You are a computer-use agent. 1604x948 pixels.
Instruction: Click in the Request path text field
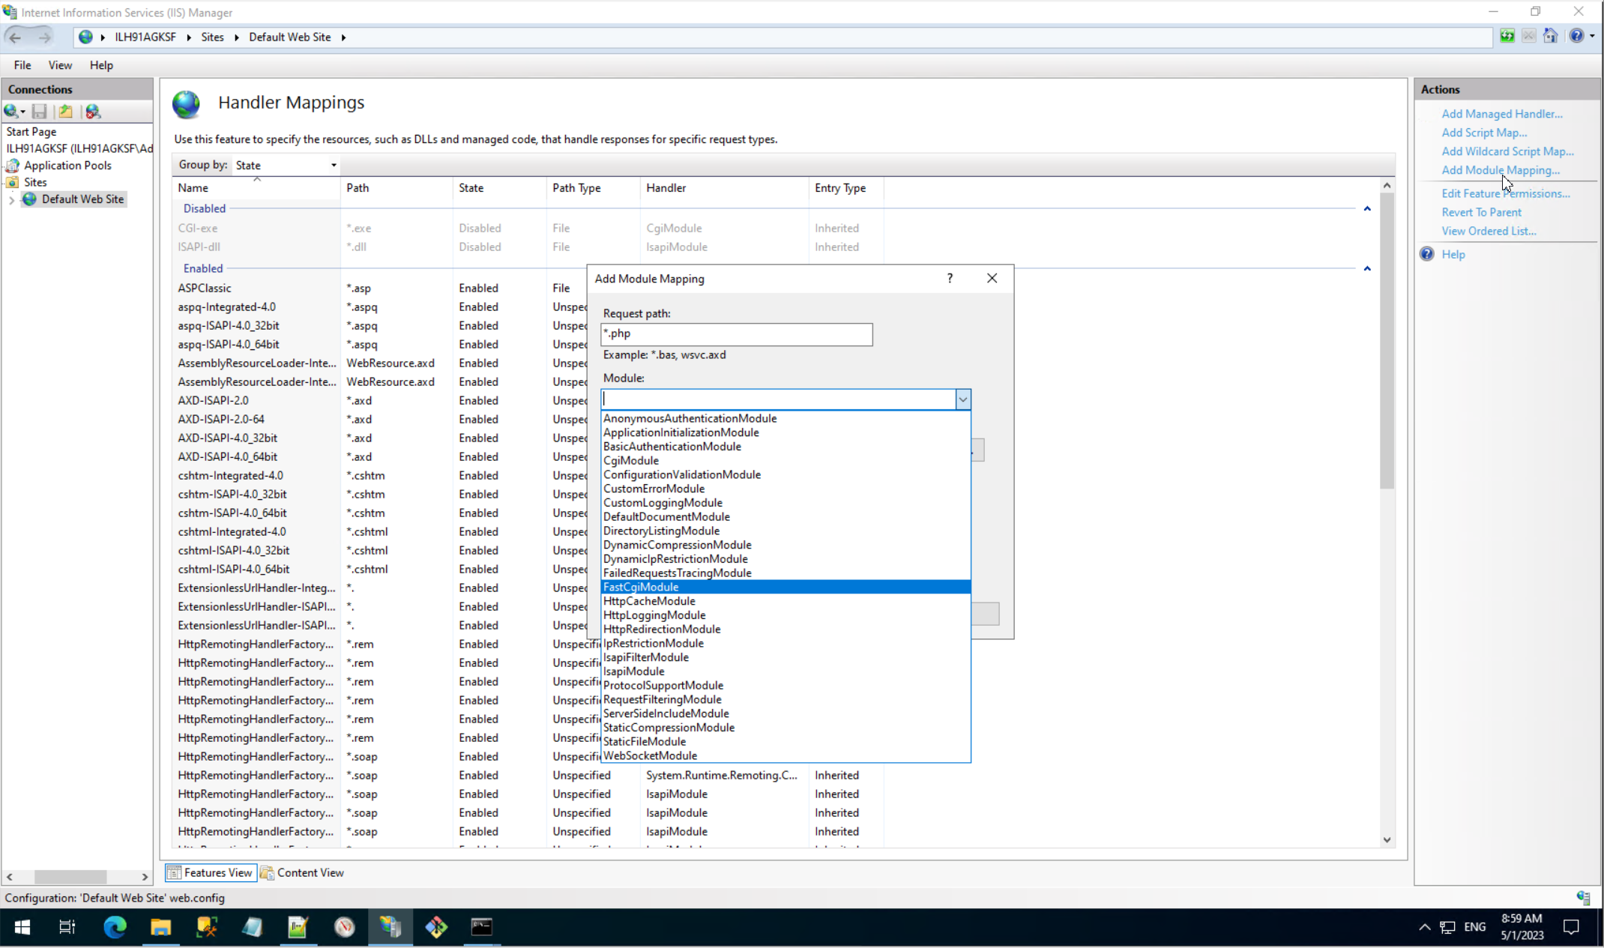(737, 334)
